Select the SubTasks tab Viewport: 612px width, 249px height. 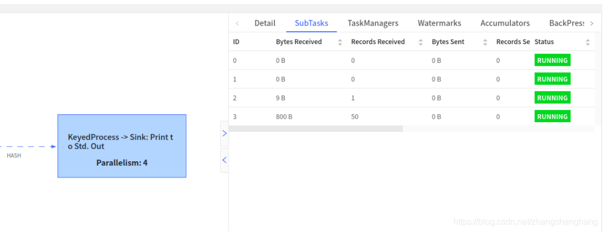pos(311,23)
